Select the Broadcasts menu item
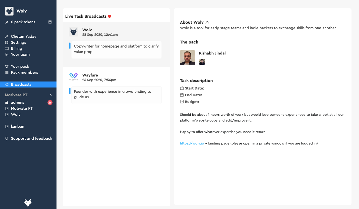This screenshot has height=209, width=359. (28, 84)
